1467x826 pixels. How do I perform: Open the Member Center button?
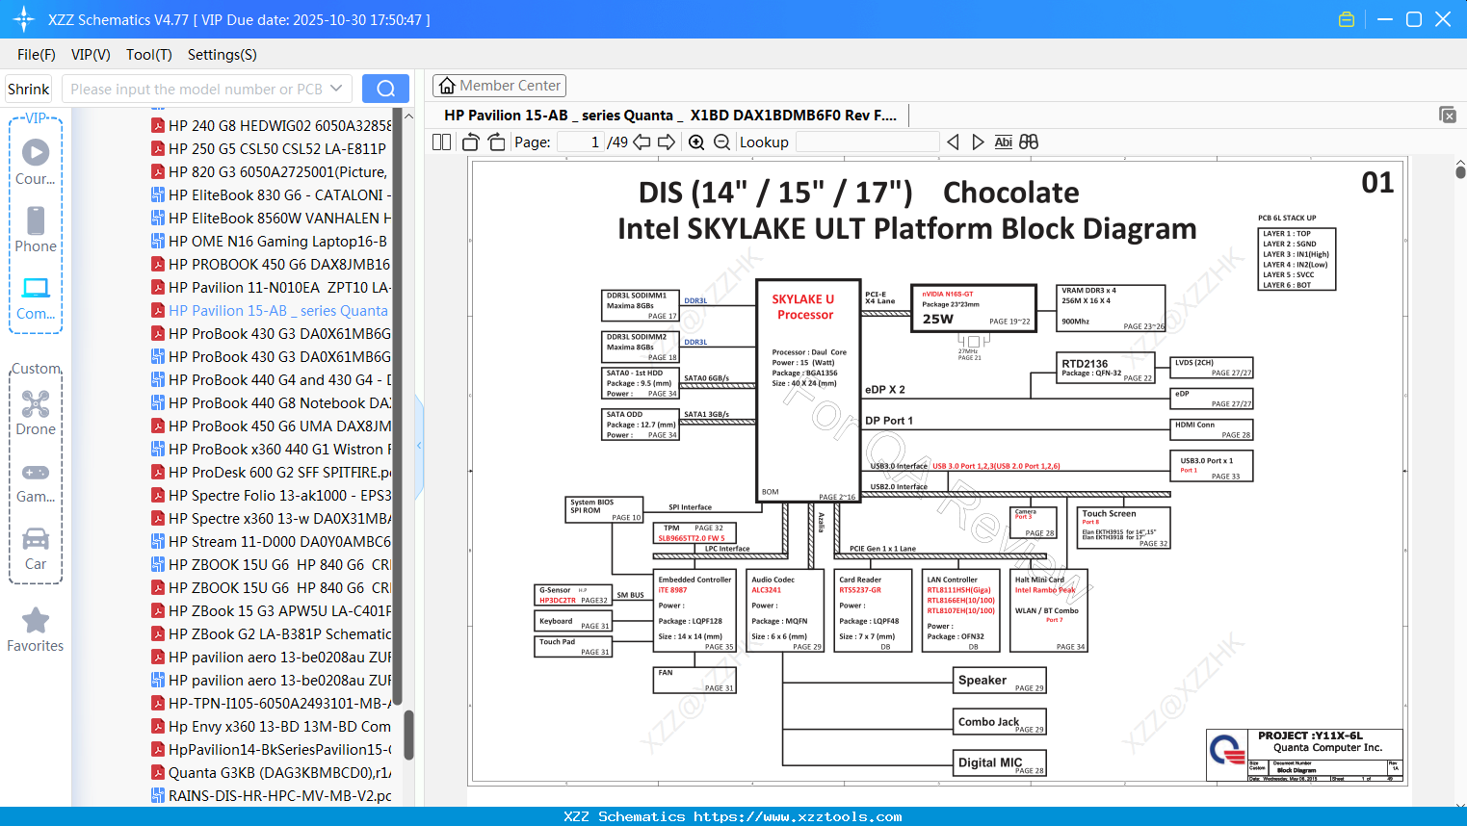499,86
